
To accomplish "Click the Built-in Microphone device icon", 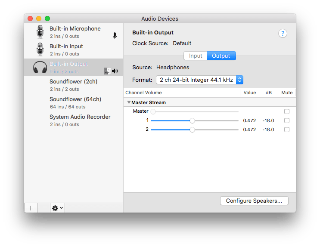I will click(40, 32).
